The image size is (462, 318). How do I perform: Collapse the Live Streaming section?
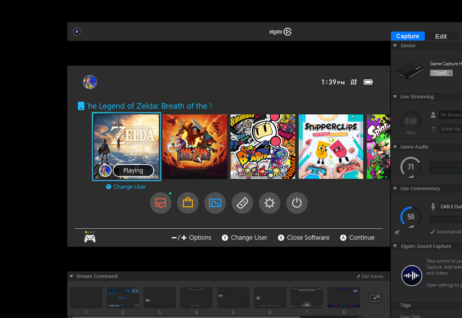coord(395,96)
